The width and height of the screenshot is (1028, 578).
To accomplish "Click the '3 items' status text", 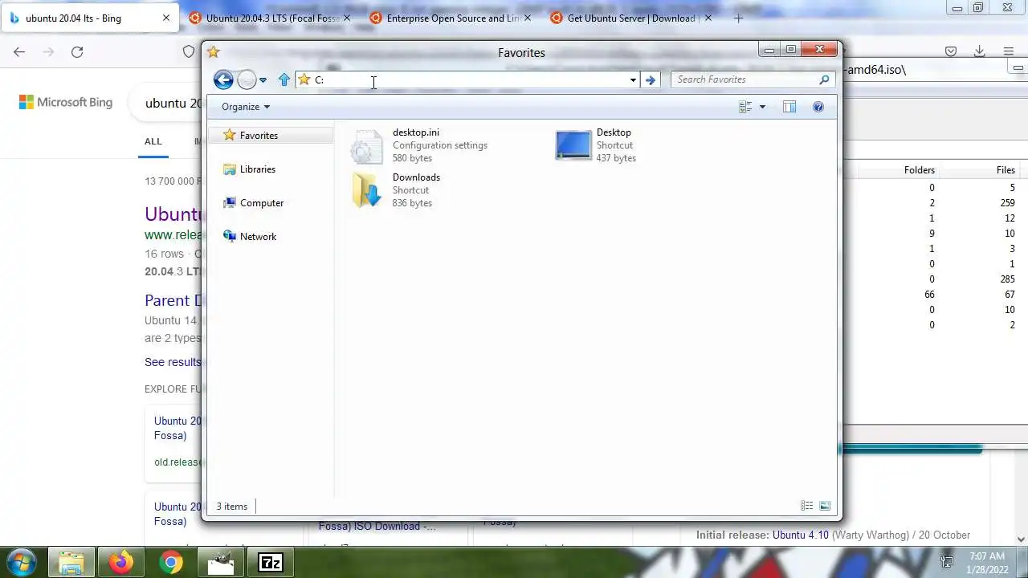I will [x=231, y=507].
